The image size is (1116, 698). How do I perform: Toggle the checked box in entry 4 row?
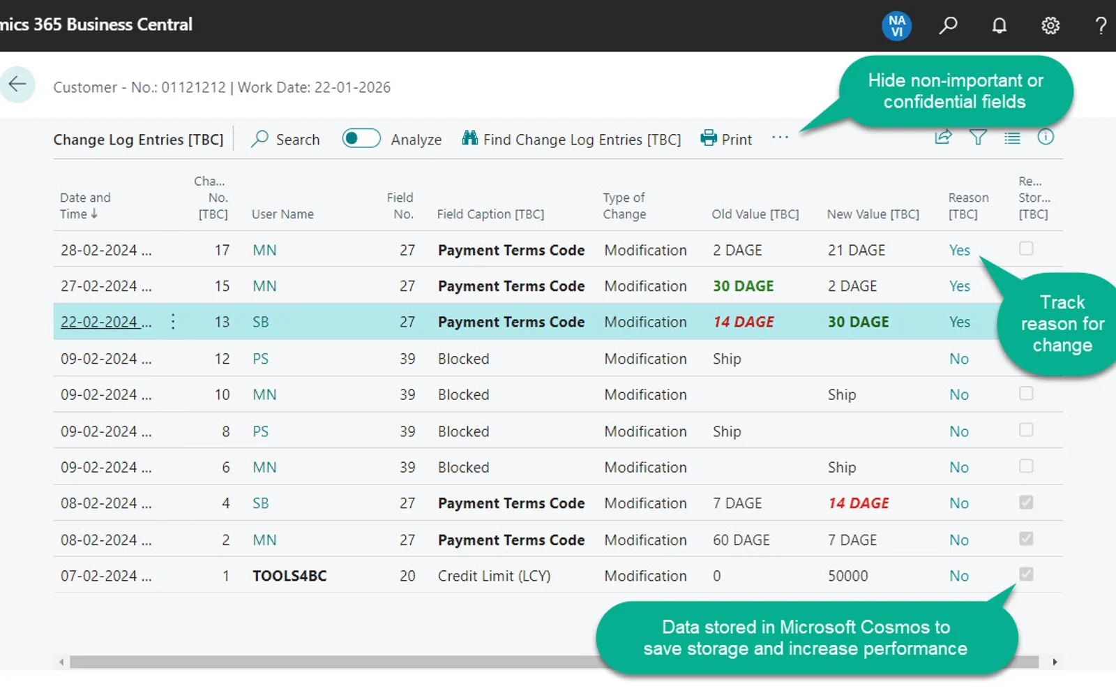[x=1026, y=503]
